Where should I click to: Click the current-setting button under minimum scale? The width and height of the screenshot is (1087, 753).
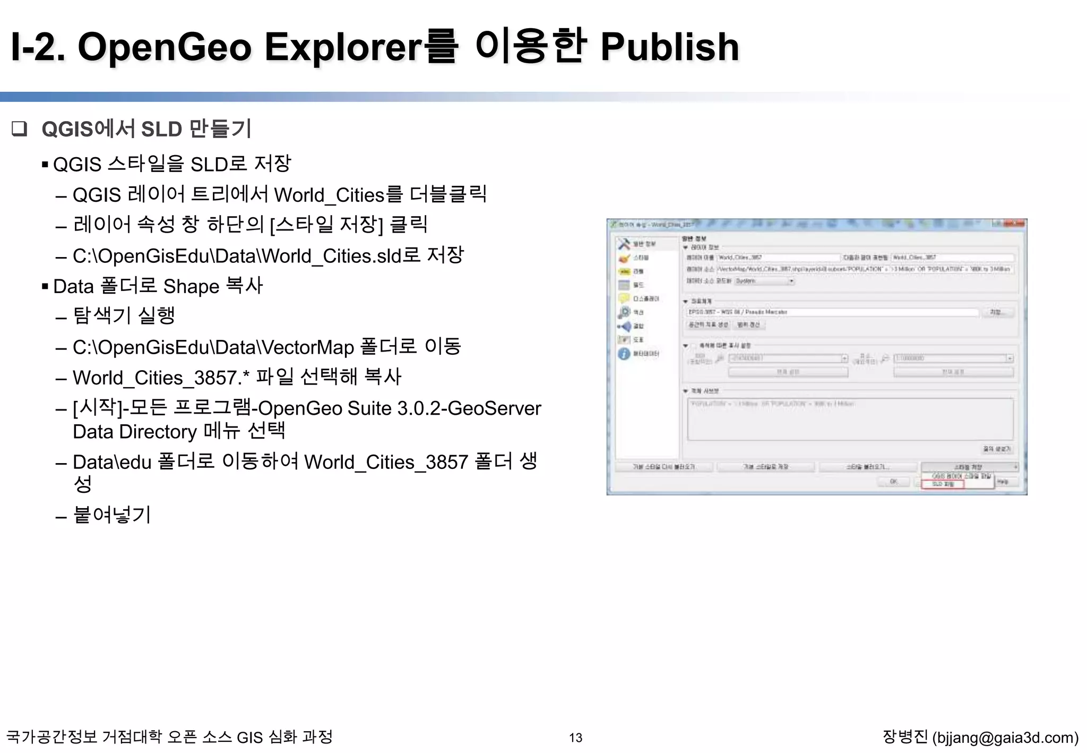[954, 372]
